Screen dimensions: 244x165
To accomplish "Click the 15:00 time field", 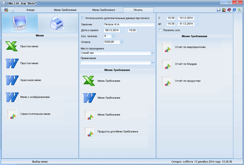I will (x=132, y=30).
